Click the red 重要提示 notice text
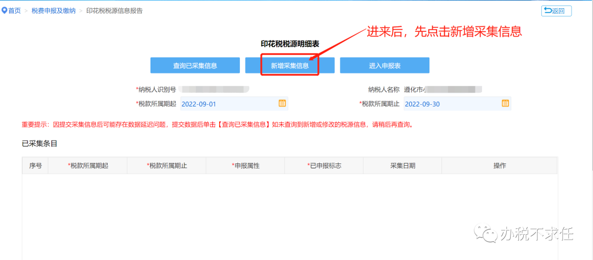 (x=217, y=125)
